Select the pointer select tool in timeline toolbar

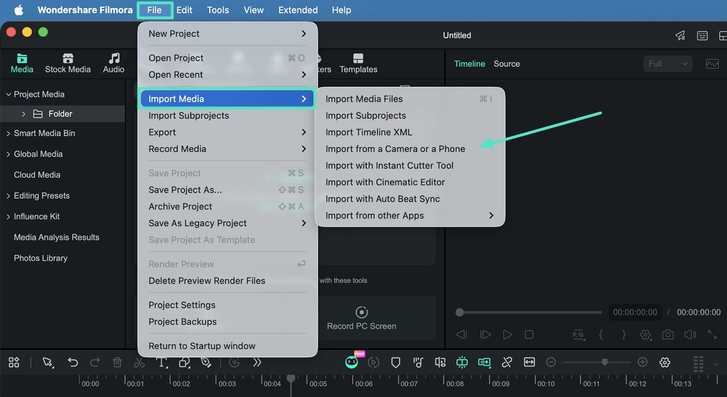pyautogui.click(x=48, y=362)
